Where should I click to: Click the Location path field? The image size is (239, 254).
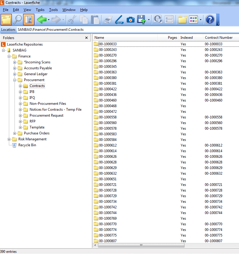pos(128,30)
